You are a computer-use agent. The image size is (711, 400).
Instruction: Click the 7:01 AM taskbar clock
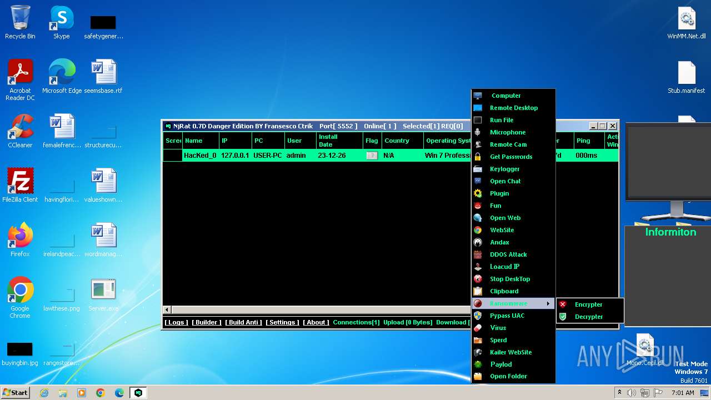pos(683,393)
